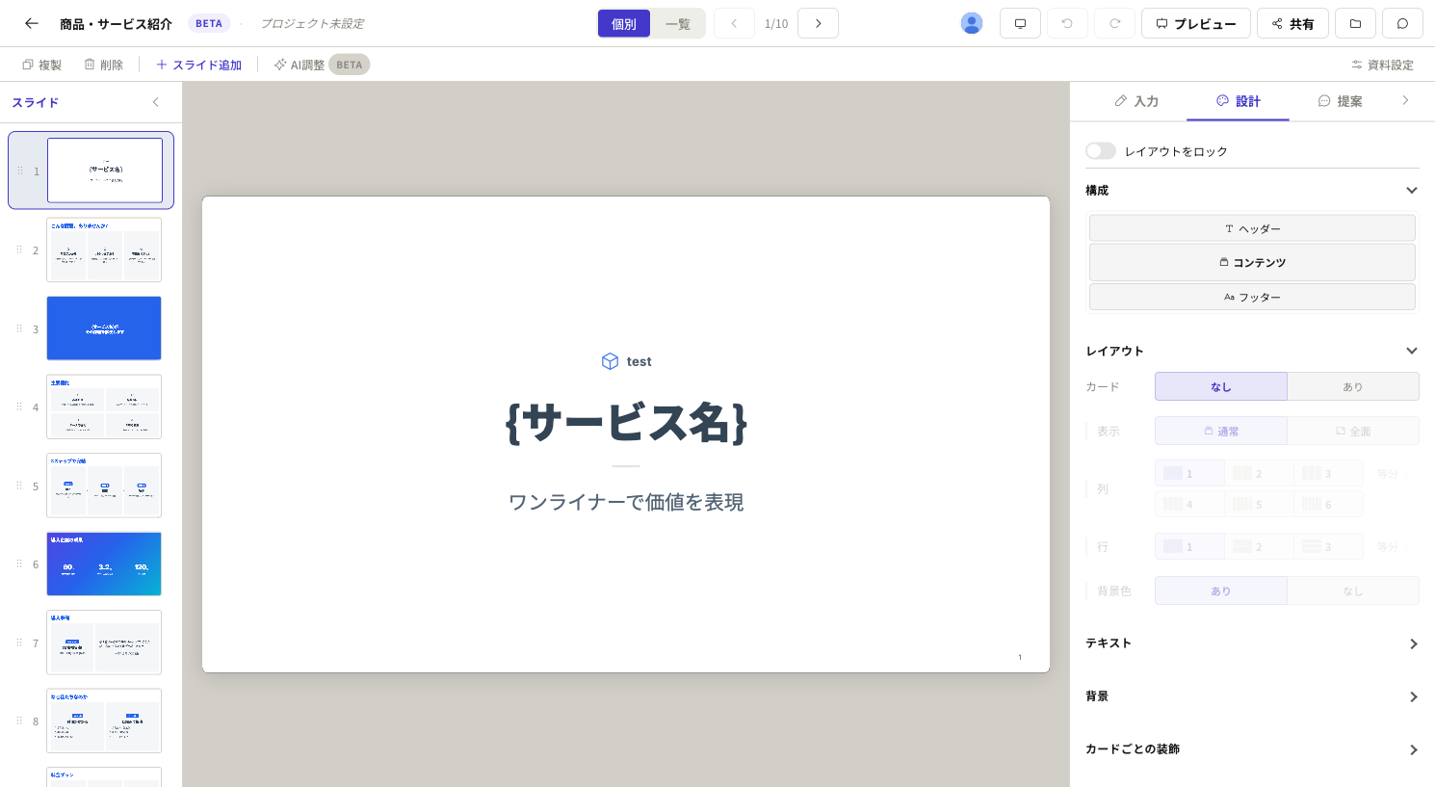This screenshot has width=1435, height=787.
Task: Set 背景色 to なし
Action: [1353, 591]
